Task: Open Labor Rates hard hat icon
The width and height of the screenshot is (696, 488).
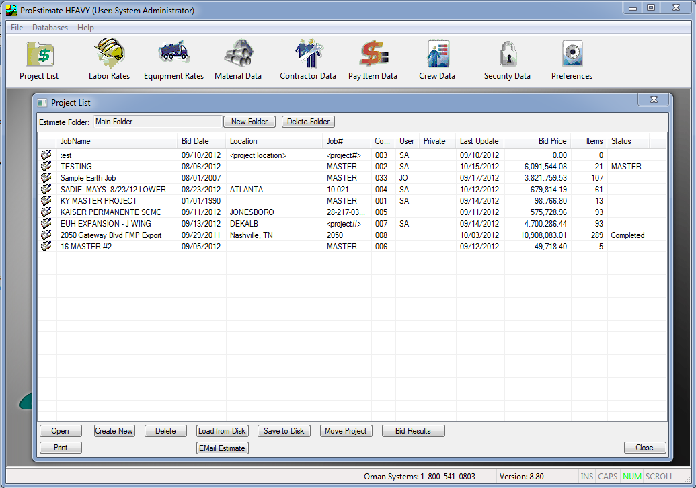Action: (109, 53)
